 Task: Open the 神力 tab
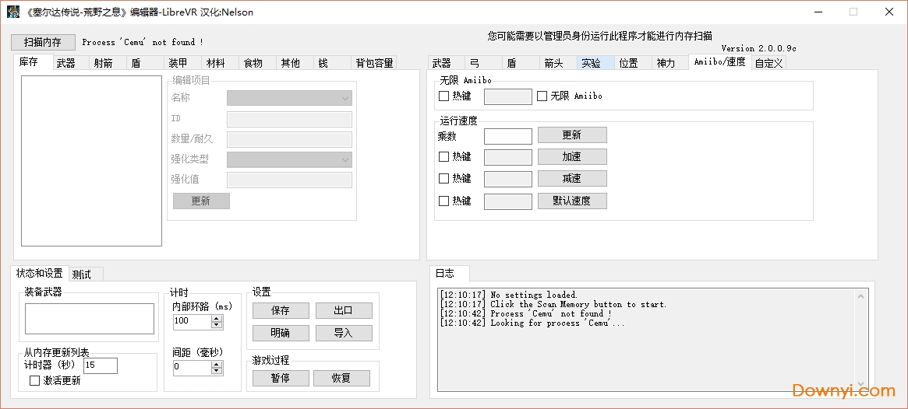[670, 63]
